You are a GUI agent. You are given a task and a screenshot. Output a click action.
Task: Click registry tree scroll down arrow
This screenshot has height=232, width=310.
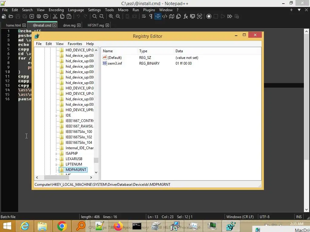[x=96, y=172]
